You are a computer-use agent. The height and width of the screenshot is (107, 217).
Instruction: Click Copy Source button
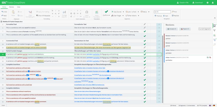tap(116, 12)
